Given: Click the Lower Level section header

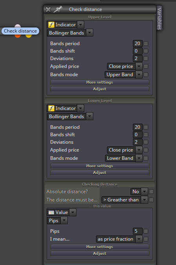Looking at the screenshot, I should [x=100, y=101].
